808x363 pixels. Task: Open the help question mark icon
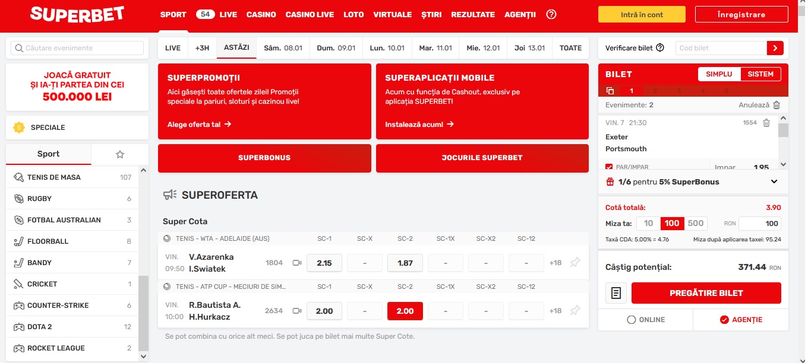(x=551, y=14)
